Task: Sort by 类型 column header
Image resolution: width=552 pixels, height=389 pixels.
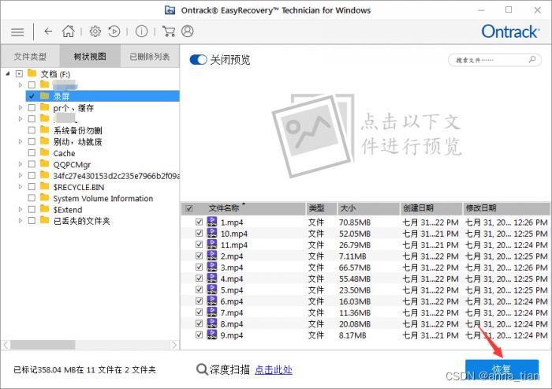Action: point(322,208)
